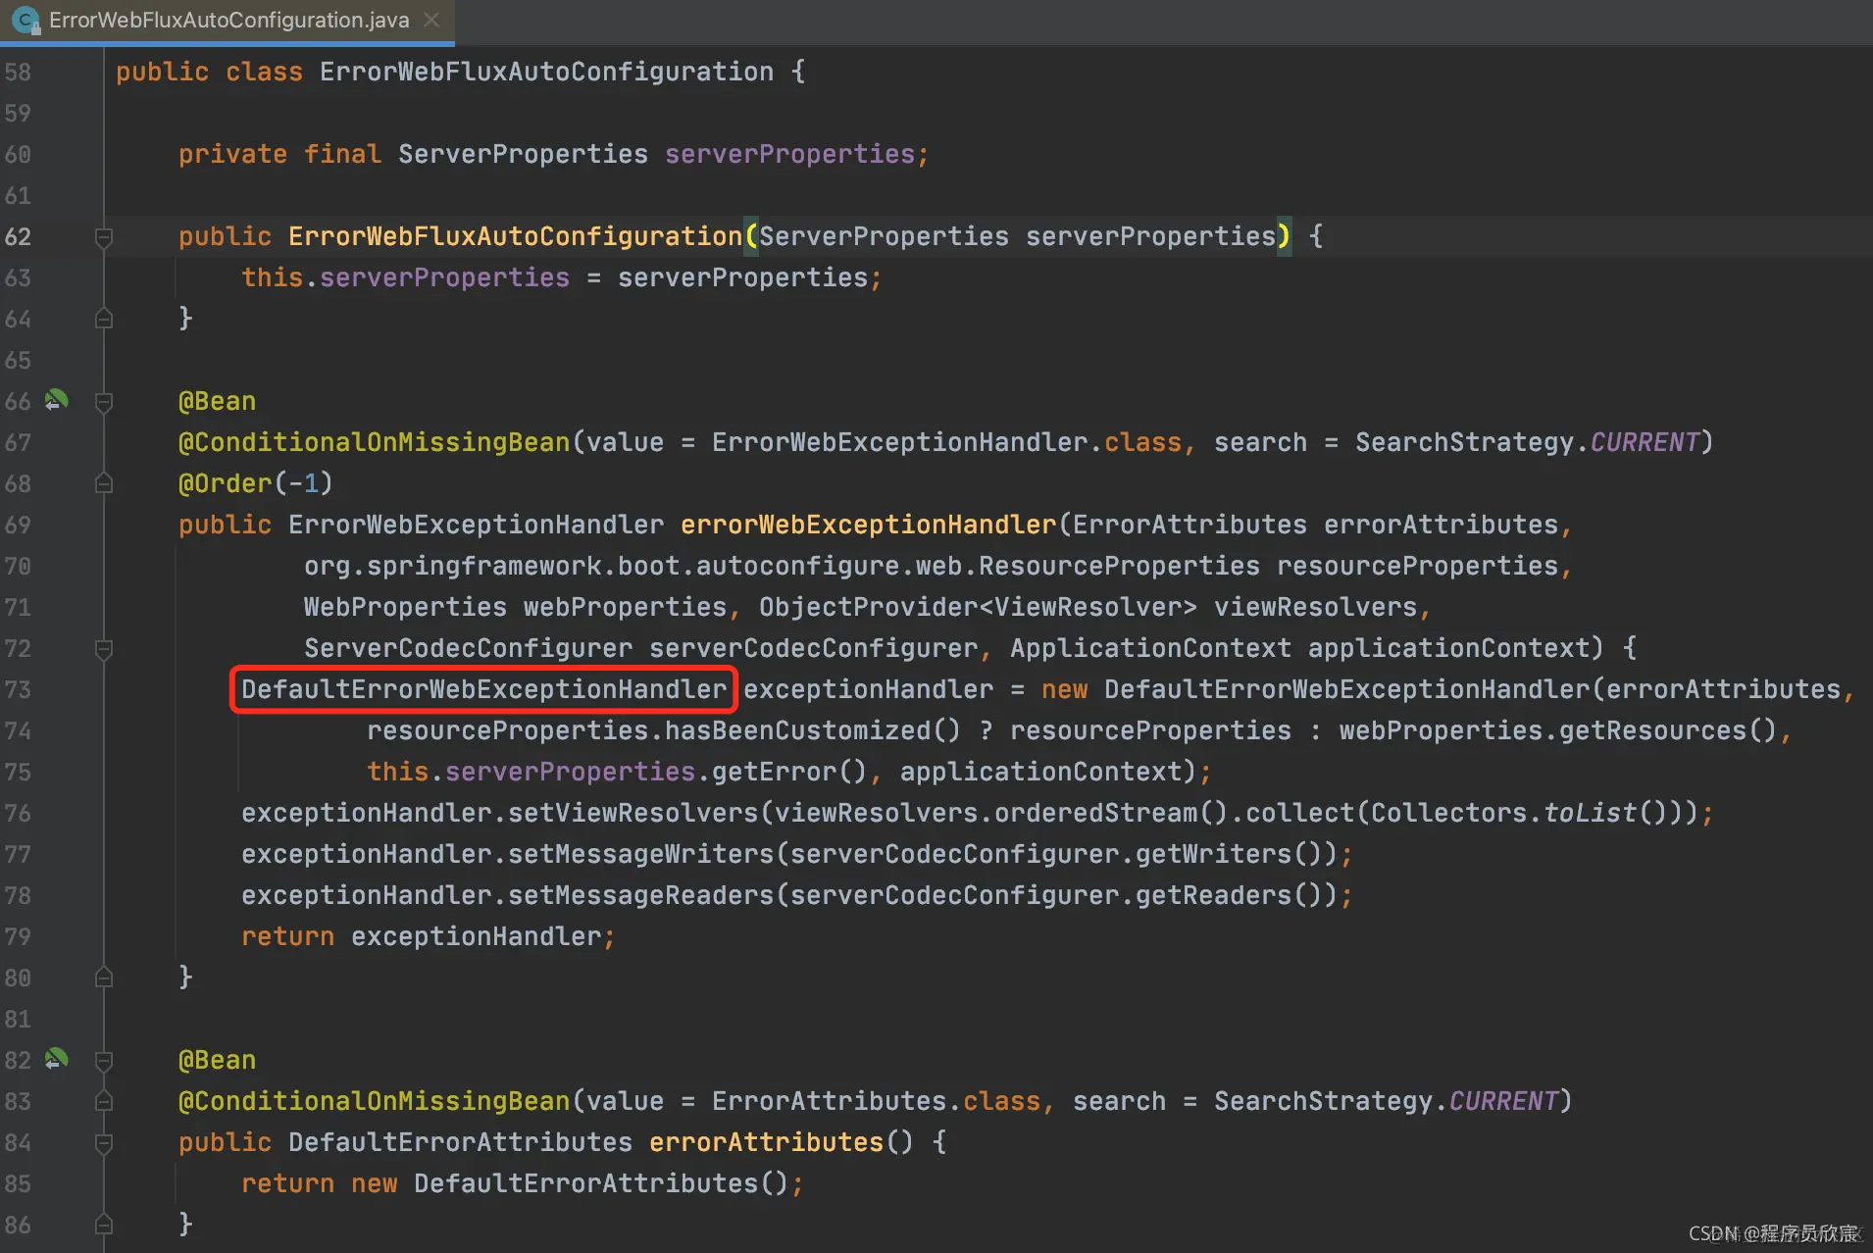This screenshot has height=1253, width=1873.
Task: Click getError() on line 75
Action: pos(789,772)
